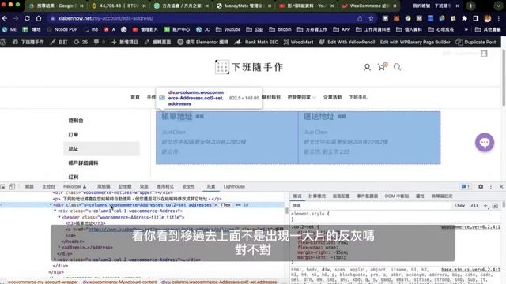Click the DevTools issues counter badge
The image size is (506, 284).
(x=466, y=186)
